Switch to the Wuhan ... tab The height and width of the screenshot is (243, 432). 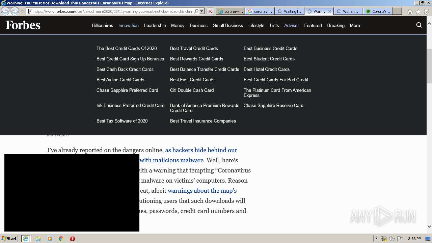pyautogui.click(x=348, y=11)
